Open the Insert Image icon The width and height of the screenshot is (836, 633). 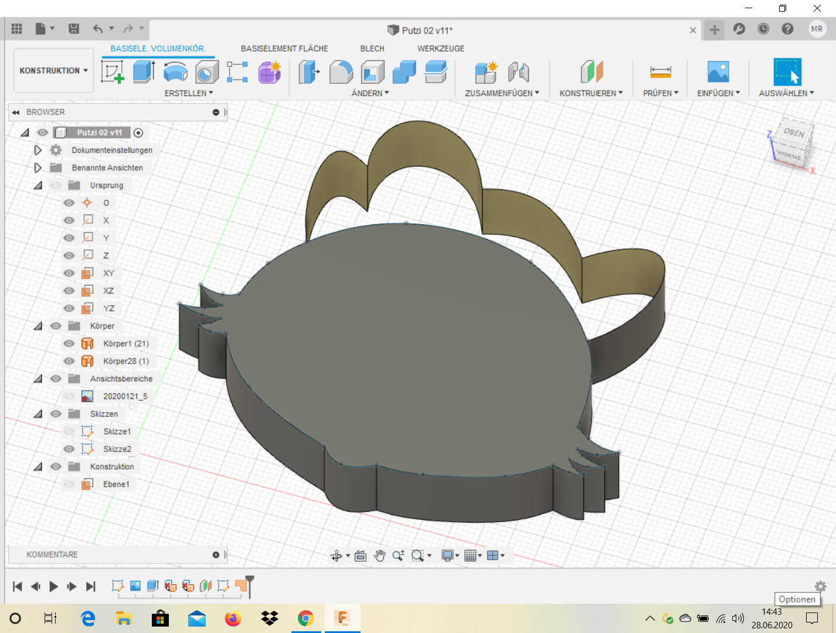click(718, 72)
